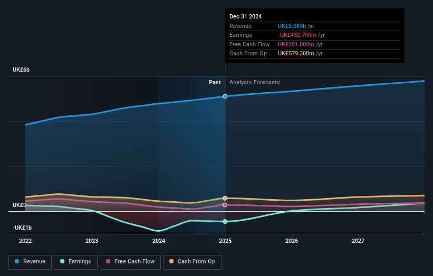Click the -UK£1b y-axis label

coord(22,228)
